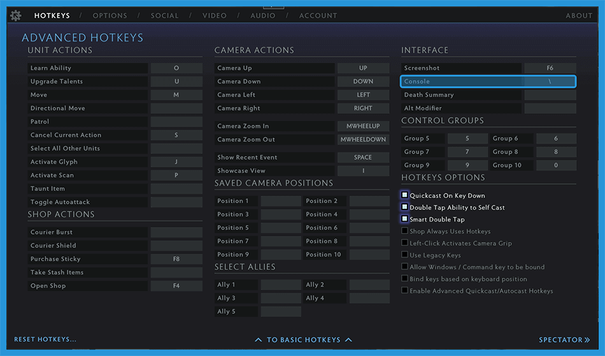Click the up chevron right of To Basic Hotkeys
The height and width of the screenshot is (356, 605).
348,340
